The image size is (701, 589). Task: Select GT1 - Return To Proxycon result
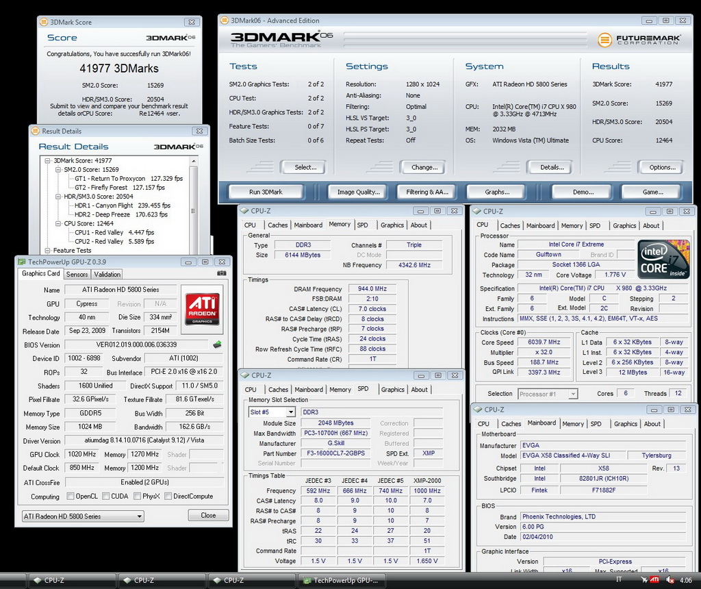(x=129, y=179)
